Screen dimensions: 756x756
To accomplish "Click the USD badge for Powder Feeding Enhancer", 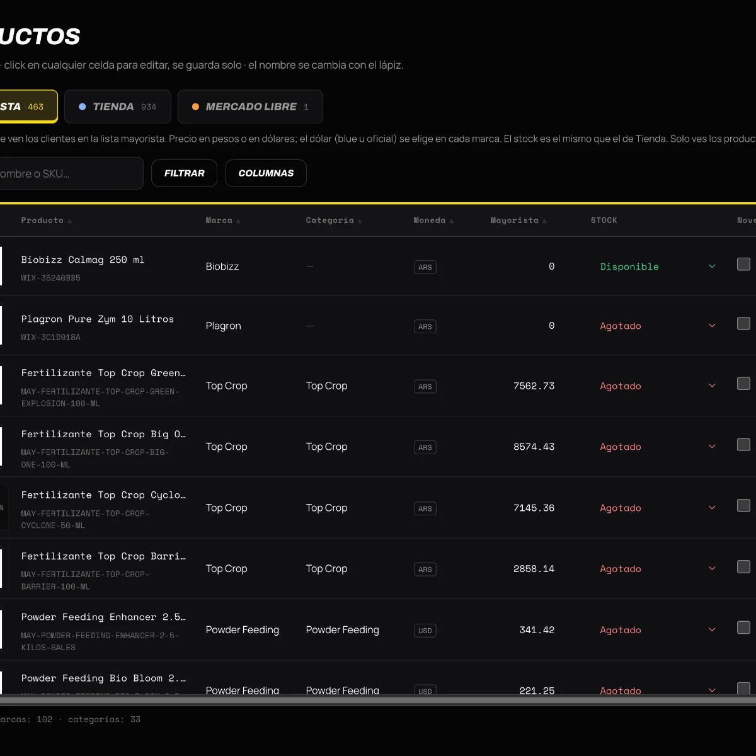I will click(425, 631).
